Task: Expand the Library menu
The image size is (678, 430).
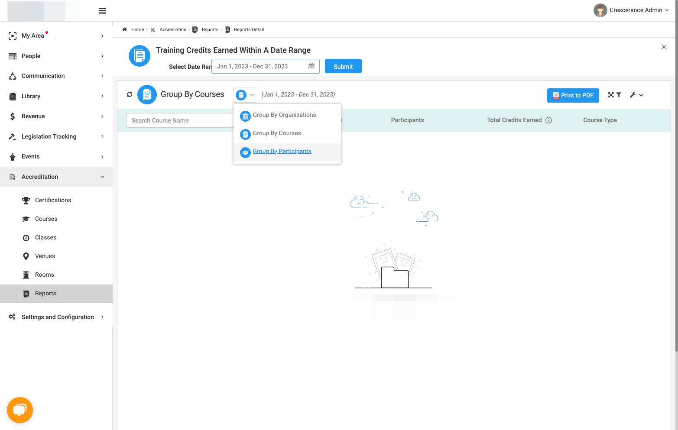Action: (x=56, y=96)
